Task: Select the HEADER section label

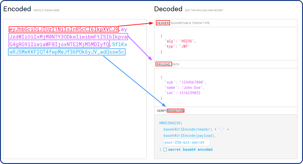Action: pos(163,23)
